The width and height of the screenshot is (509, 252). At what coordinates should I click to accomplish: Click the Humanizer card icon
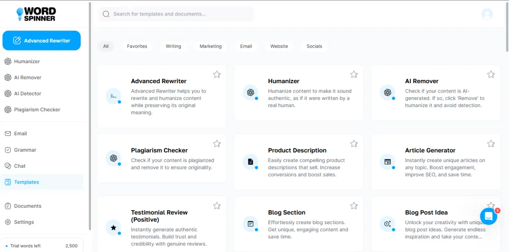click(251, 93)
